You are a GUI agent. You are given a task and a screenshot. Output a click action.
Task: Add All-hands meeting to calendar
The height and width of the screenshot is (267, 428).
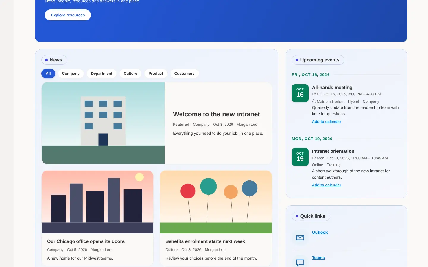click(x=326, y=122)
